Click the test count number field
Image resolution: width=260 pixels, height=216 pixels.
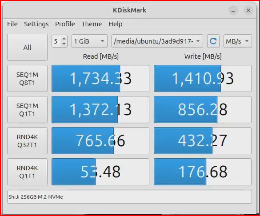pos(56,41)
